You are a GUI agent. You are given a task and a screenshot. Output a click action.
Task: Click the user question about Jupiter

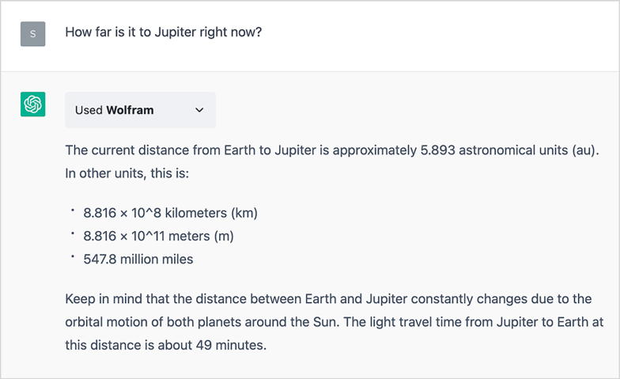pyautogui.click(x=163, y=33)
